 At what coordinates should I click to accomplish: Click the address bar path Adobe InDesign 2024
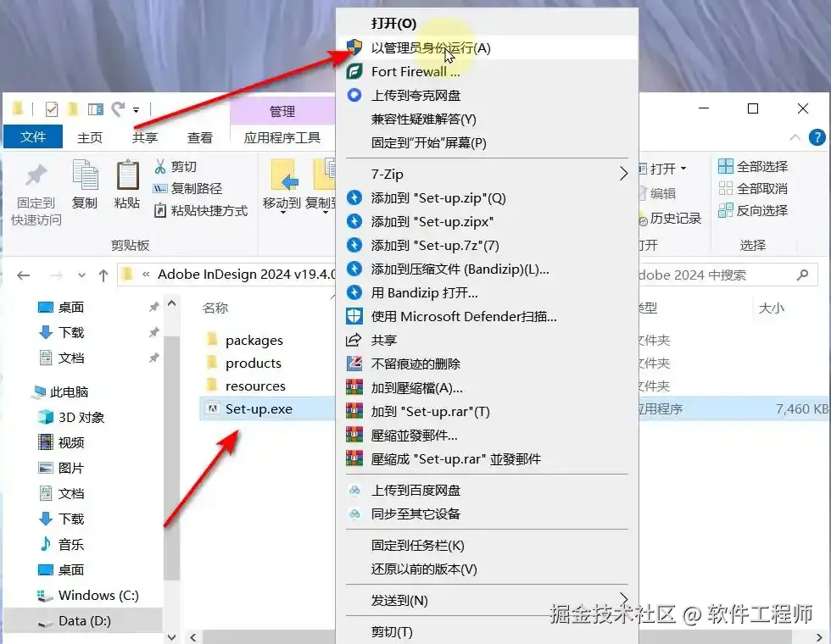[246, 275]
